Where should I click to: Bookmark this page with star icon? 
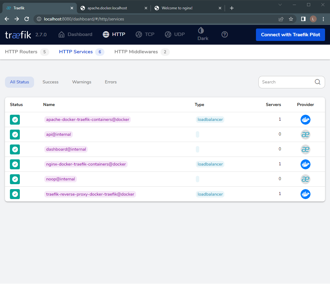291,19
